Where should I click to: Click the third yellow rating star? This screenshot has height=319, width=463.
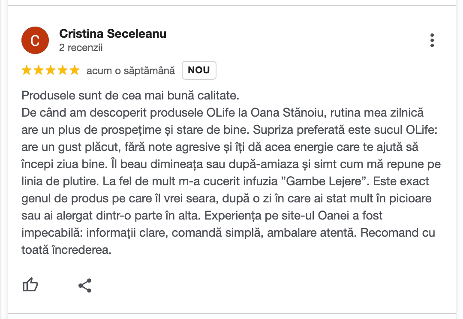pos(51,70)
